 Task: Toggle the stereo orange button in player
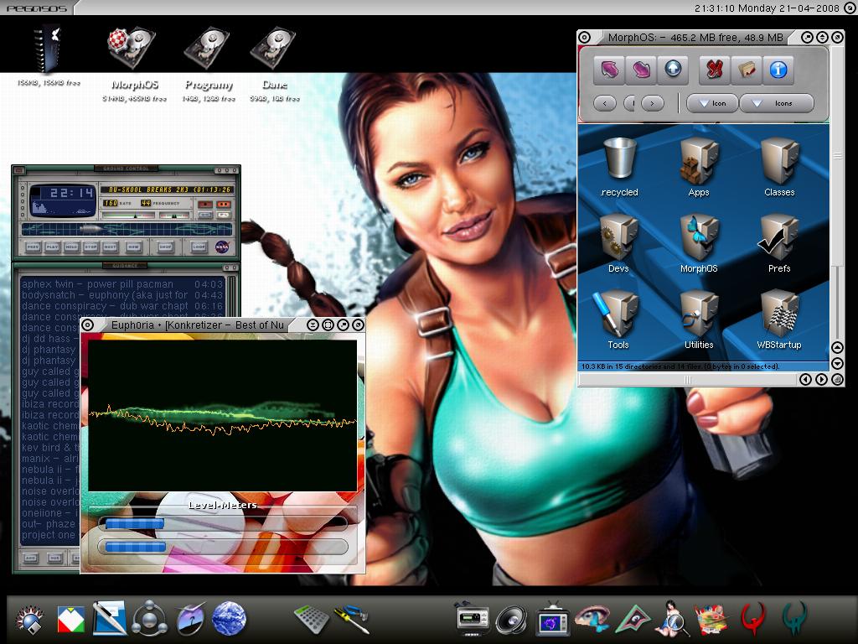[x=223, y=205]
